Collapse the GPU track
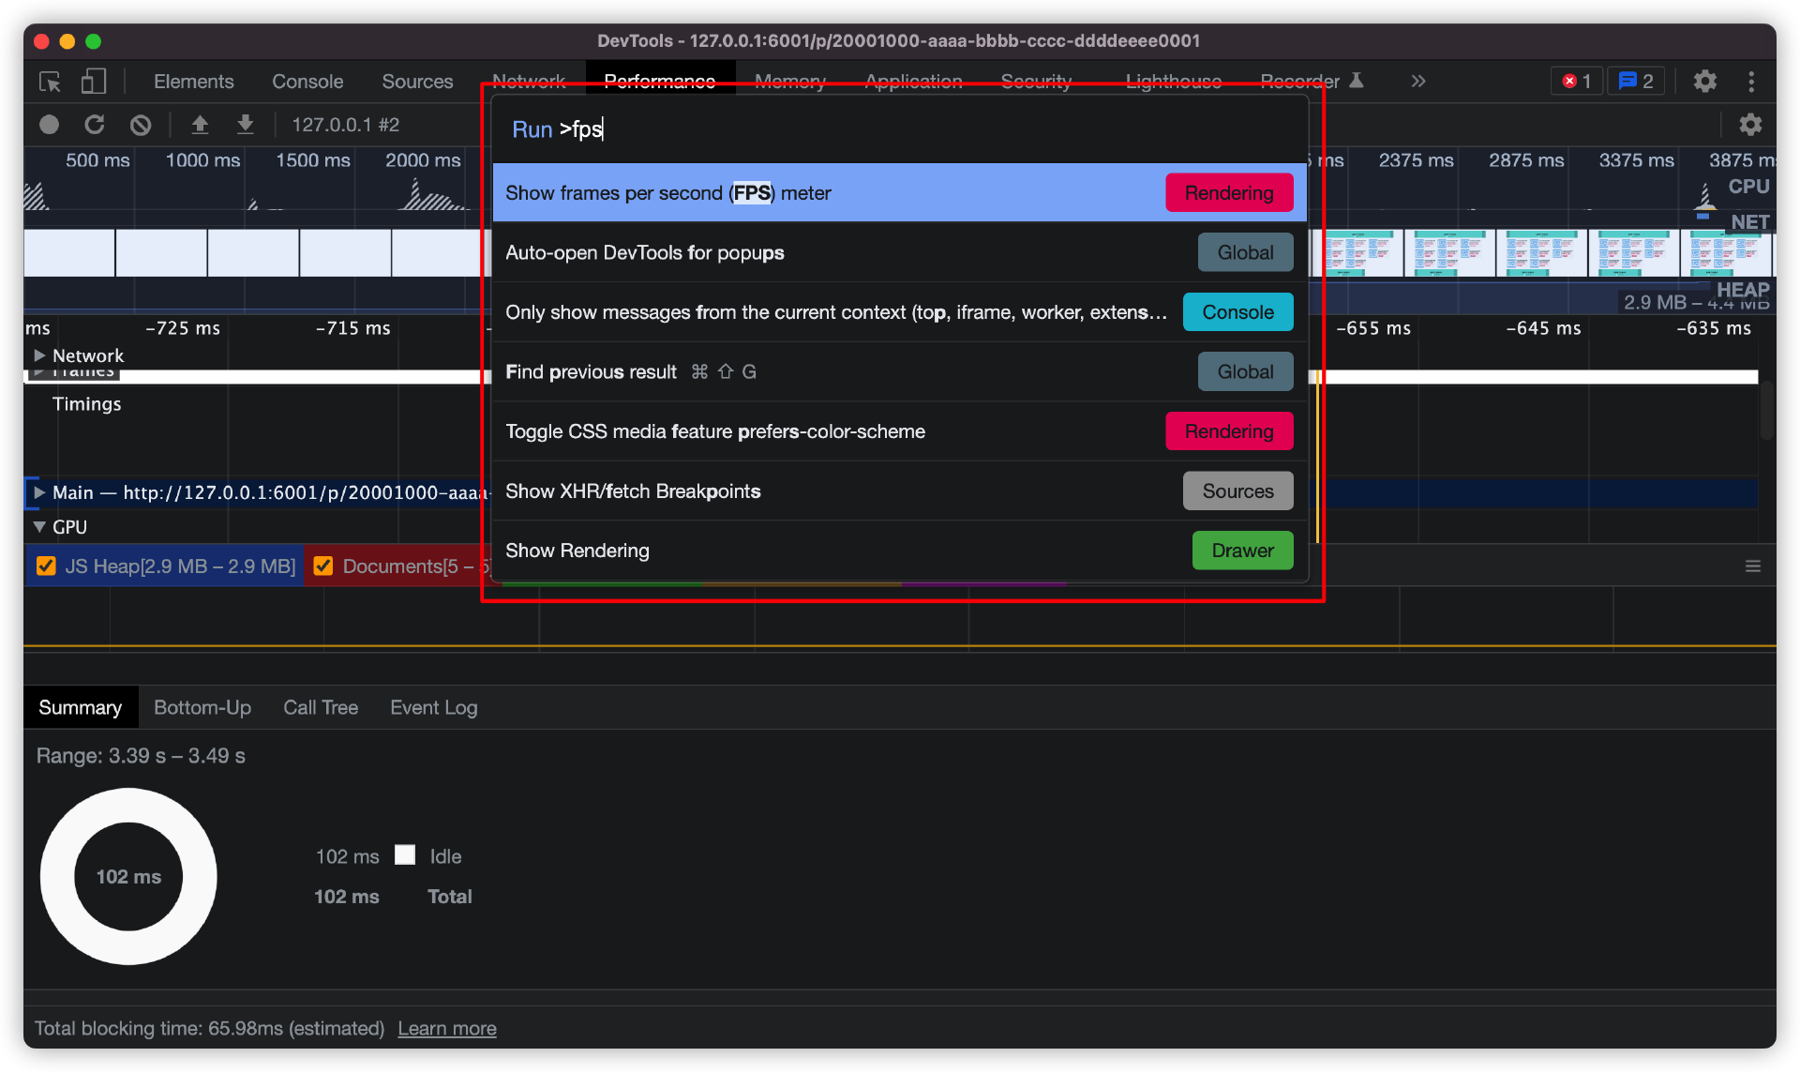Screen dimensions: 1800x1072 [x=39, y=527]
